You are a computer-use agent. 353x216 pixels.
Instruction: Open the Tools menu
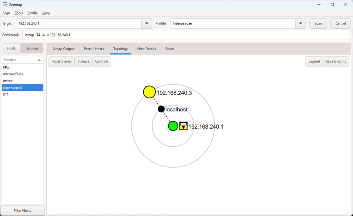click(x=19, y=13)
